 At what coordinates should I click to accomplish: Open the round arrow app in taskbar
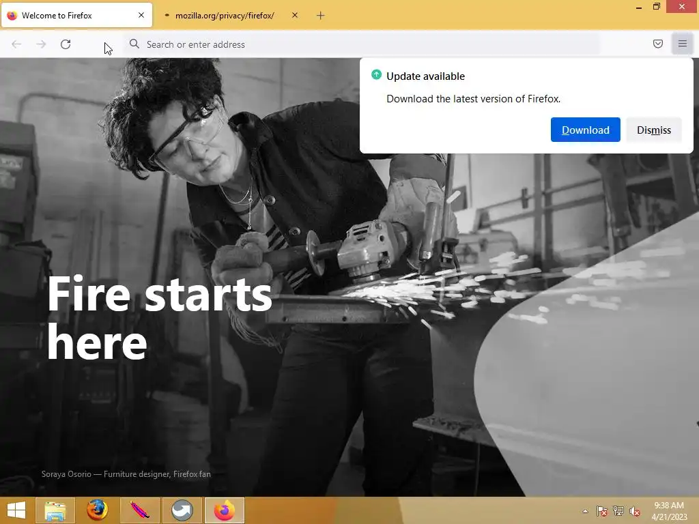tap(182, 510)
